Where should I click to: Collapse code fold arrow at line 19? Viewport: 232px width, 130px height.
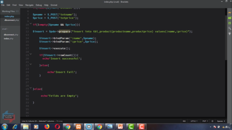[x=30, y=54]
